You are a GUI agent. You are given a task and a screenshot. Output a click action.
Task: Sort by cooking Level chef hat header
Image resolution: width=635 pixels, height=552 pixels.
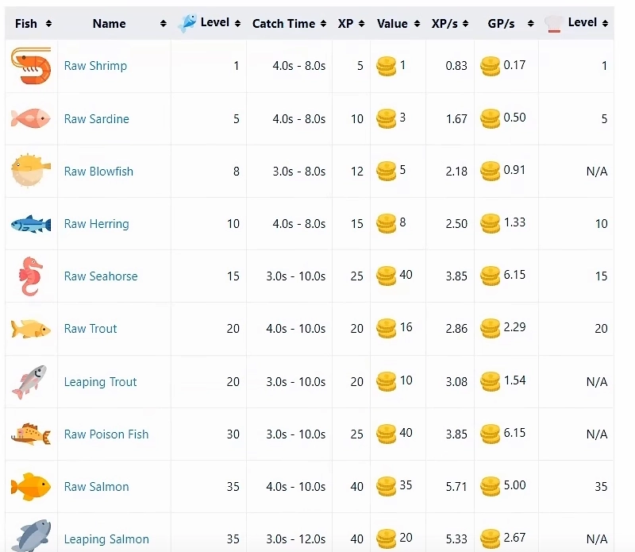coord(575,23)
